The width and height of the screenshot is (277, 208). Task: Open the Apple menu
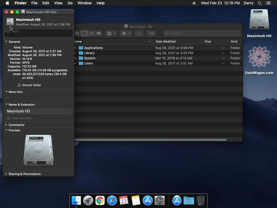tap(7, 3)
